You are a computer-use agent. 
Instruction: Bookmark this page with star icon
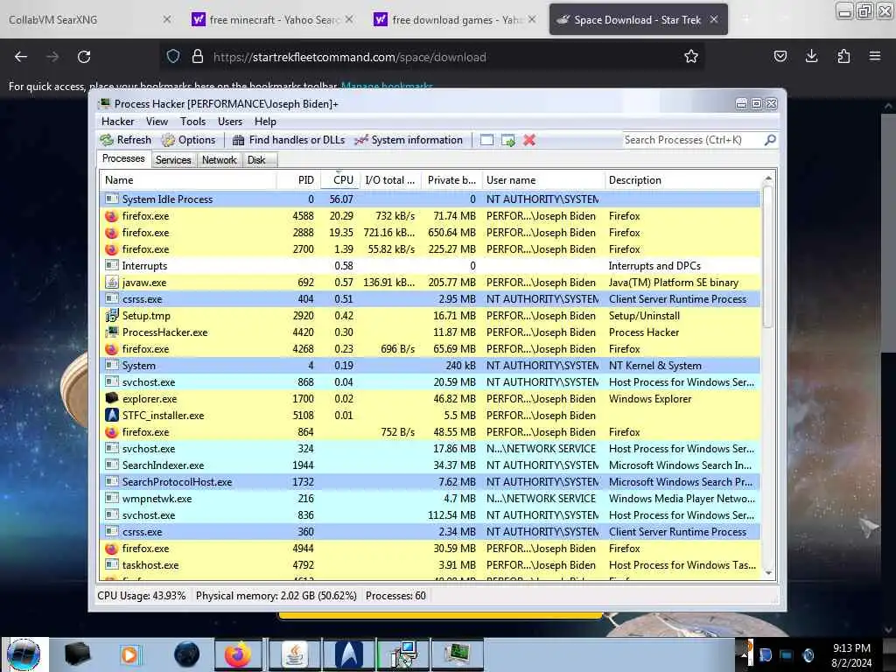[691, 57]
